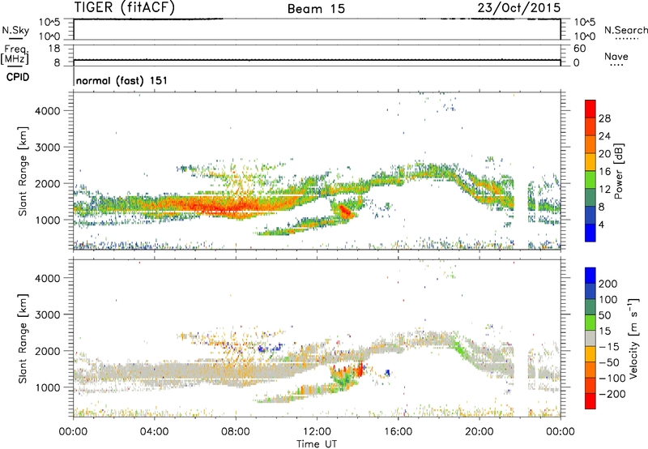
Task: Click the Power [dB] colorbar title
Action: pyautogui.click(x=619, y=171)
